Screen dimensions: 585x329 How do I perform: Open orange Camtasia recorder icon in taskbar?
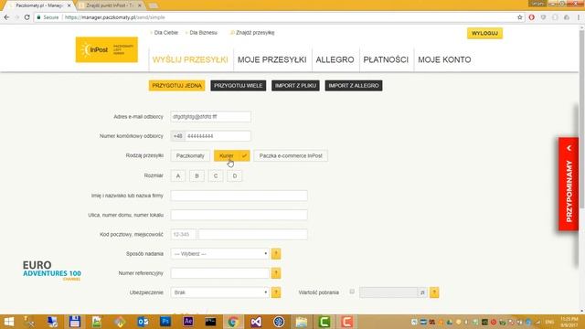tap(346, 322)
